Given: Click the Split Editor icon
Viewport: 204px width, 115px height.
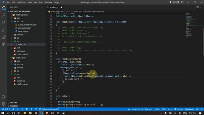Looking at the screenshot, I should tap(198, 7).
